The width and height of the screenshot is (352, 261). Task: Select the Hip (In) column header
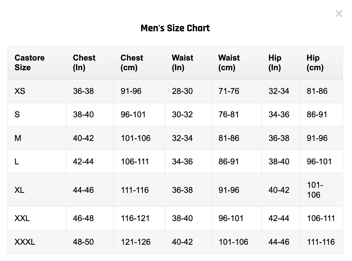(x=275, y=63)
